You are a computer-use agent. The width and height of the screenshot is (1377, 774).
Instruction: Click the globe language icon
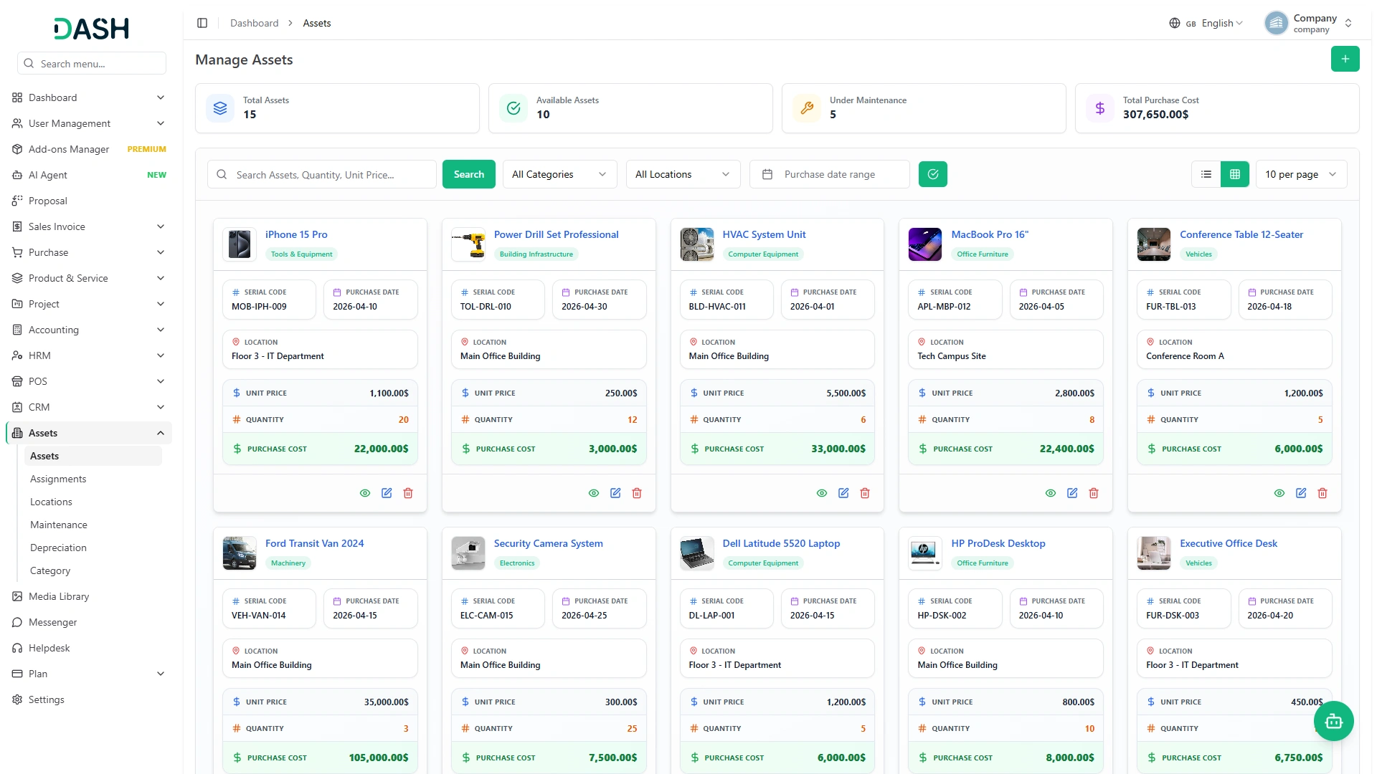coord(1175,23)
